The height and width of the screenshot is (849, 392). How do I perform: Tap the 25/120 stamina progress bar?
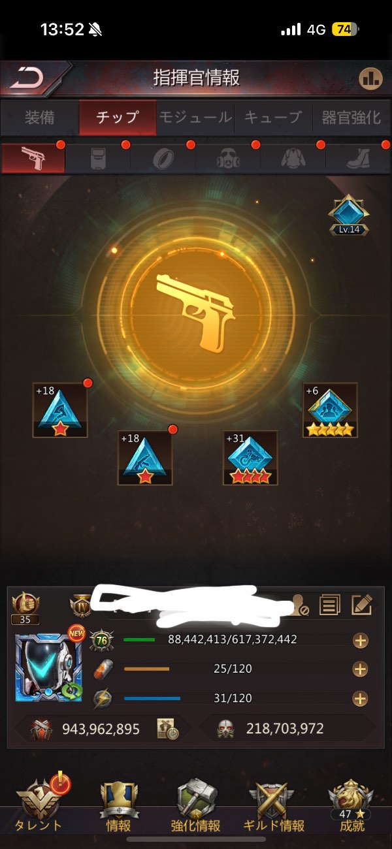tap(146, 669)
